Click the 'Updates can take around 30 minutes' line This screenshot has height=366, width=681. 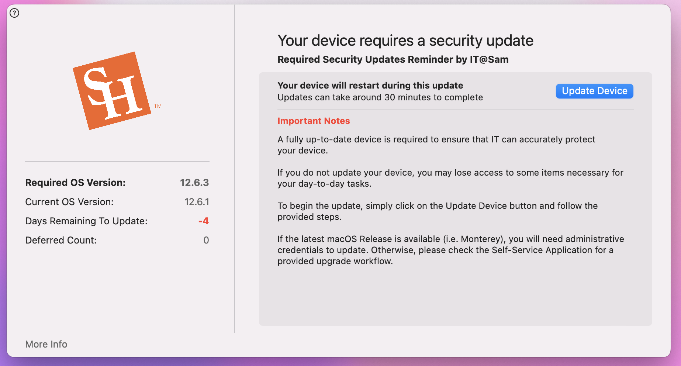click(380, 97)
